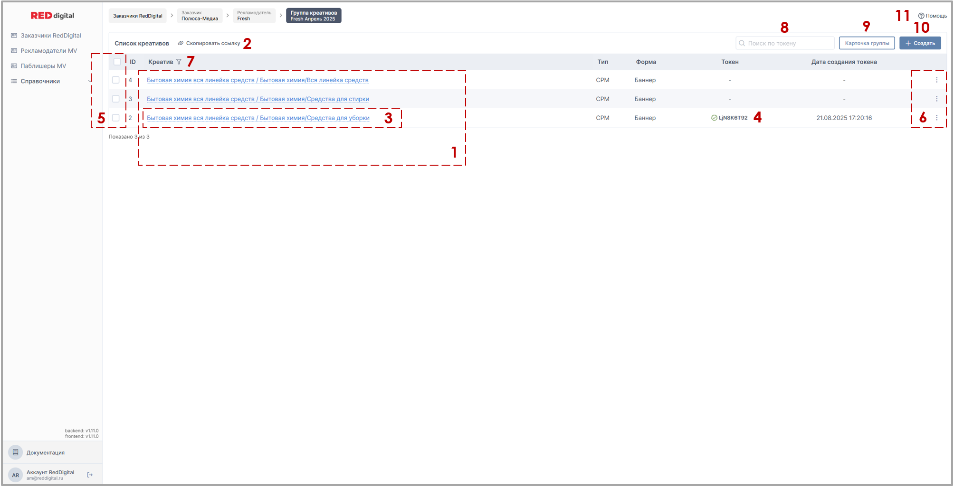Click the RED digital logo
Screen dimensions: 954x487
click(52, 16)
